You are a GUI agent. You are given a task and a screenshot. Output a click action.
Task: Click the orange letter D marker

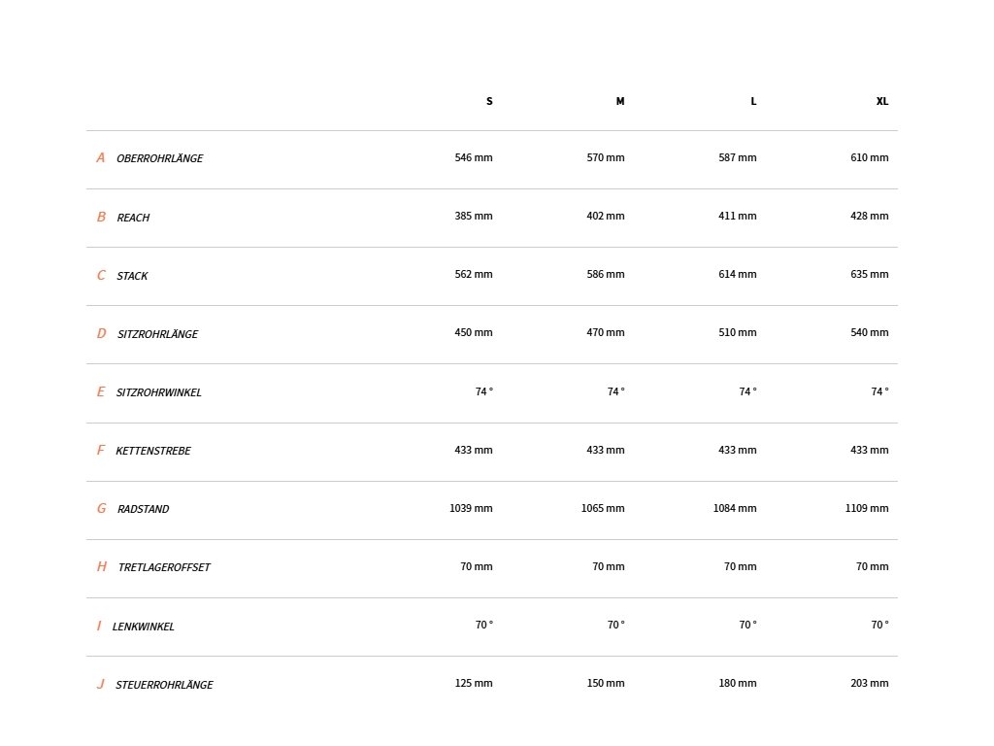(101, 334)
